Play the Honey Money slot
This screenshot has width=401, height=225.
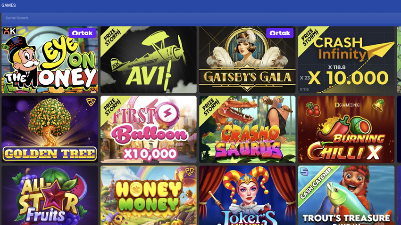coord(149,195)
